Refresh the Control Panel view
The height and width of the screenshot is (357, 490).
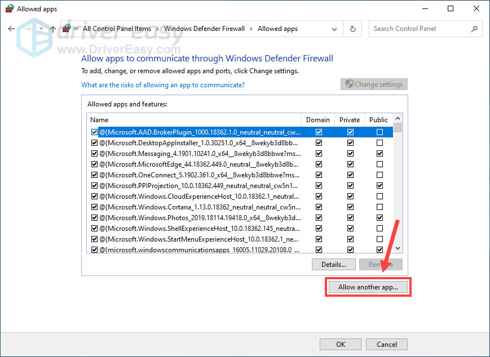[x=352, y=29]
